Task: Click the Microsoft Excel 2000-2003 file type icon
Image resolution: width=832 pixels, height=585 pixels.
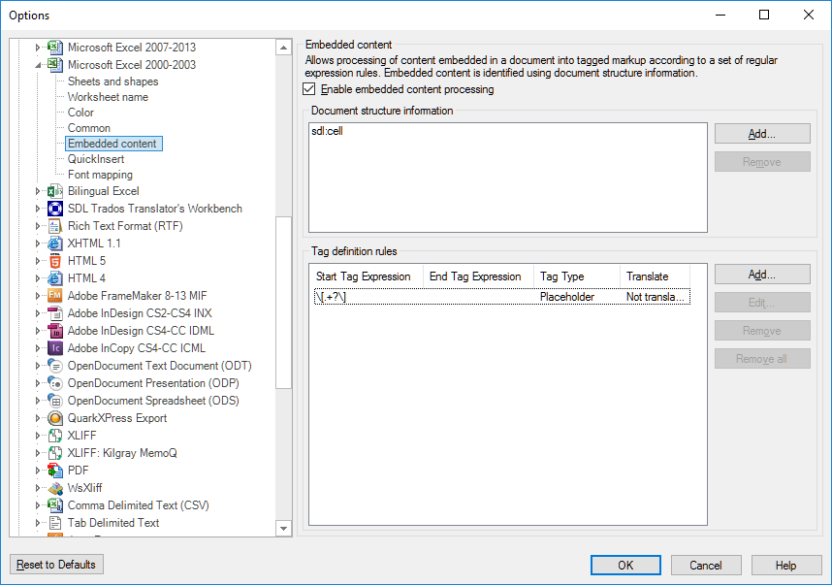Action: coord(55,65)
